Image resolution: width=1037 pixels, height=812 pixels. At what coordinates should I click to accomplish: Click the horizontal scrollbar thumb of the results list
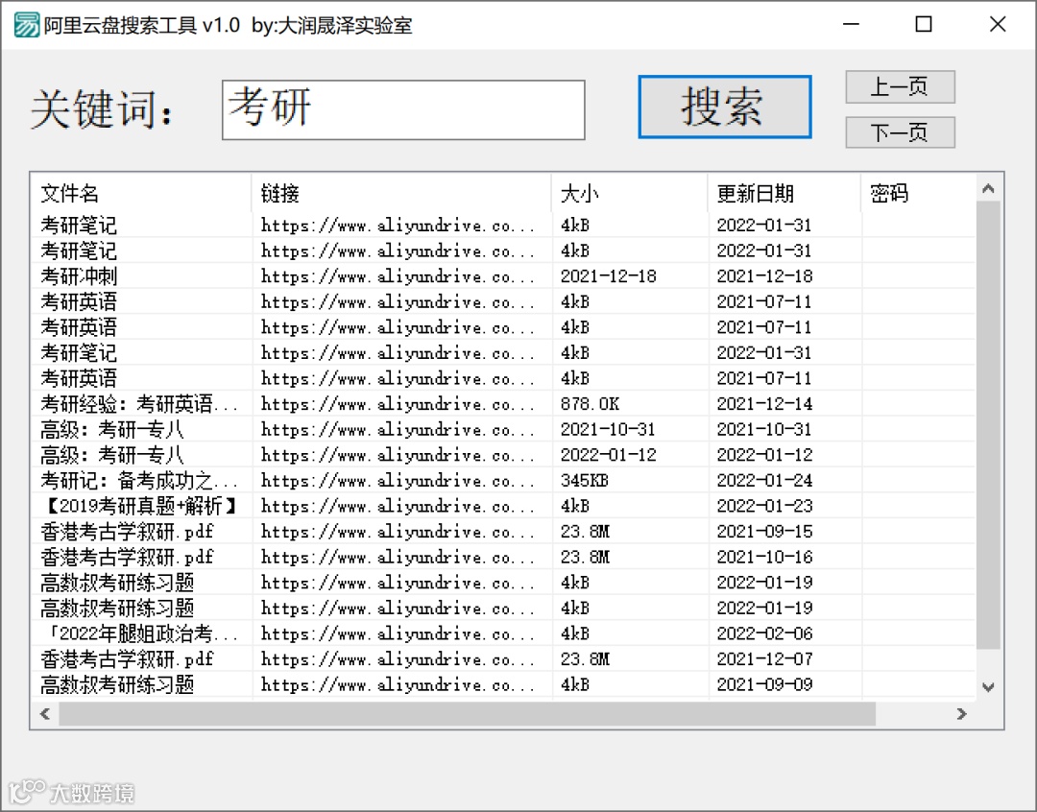coord(467,713)
